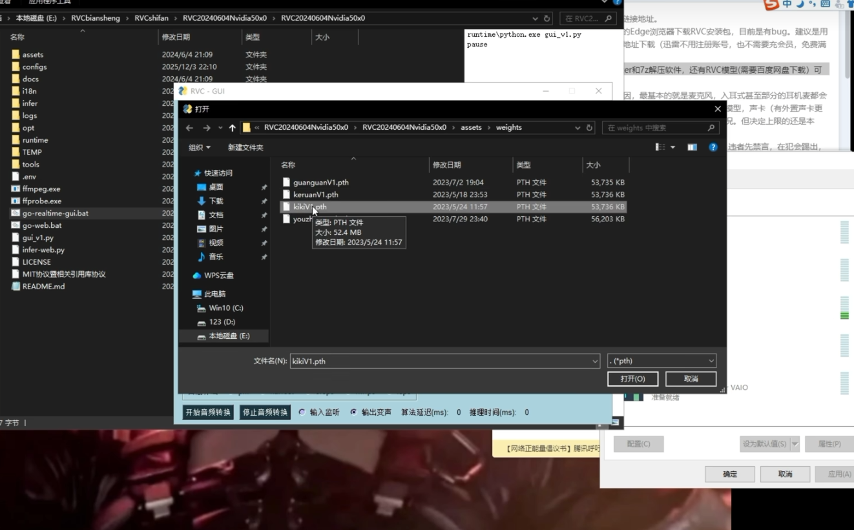The width and height of the screenshot is (854, 530).
Task: Select ffprobe.exe in the Explorer window
Action: (41, 201)
